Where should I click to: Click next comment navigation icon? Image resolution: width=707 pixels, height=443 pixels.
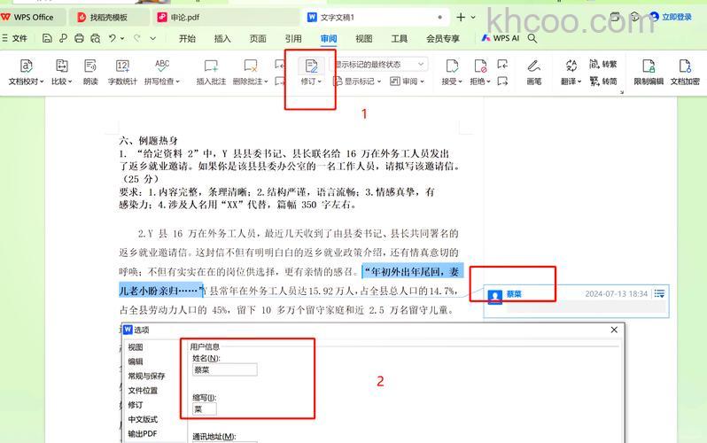(280, 82)
